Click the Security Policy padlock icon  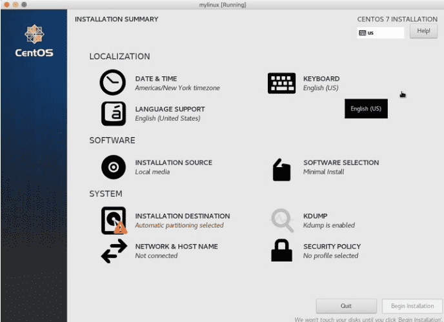[x=281, y=250]
